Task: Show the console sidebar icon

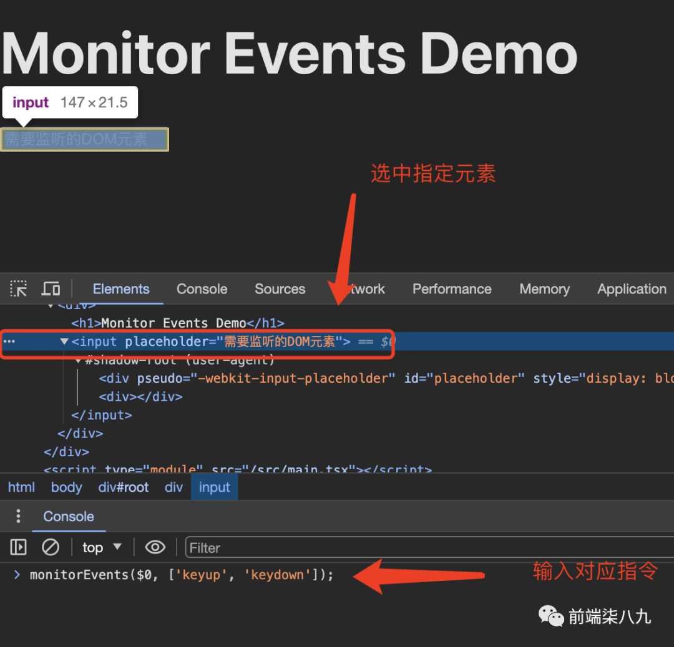Action: [x=18, y=547]
